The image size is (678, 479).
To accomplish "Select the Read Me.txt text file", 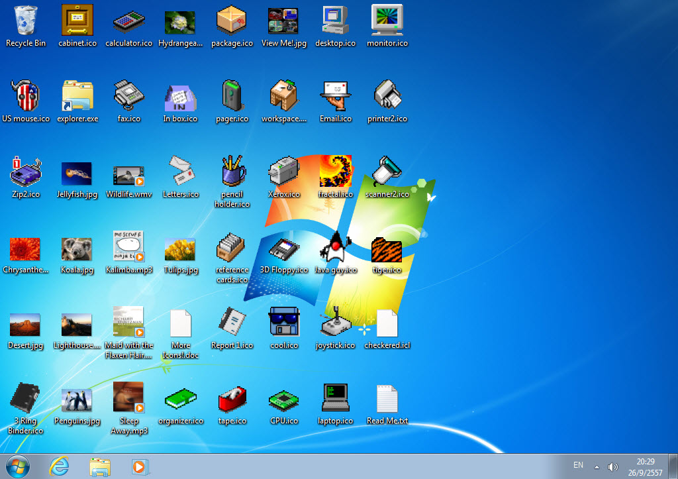I will coord(387,399).
